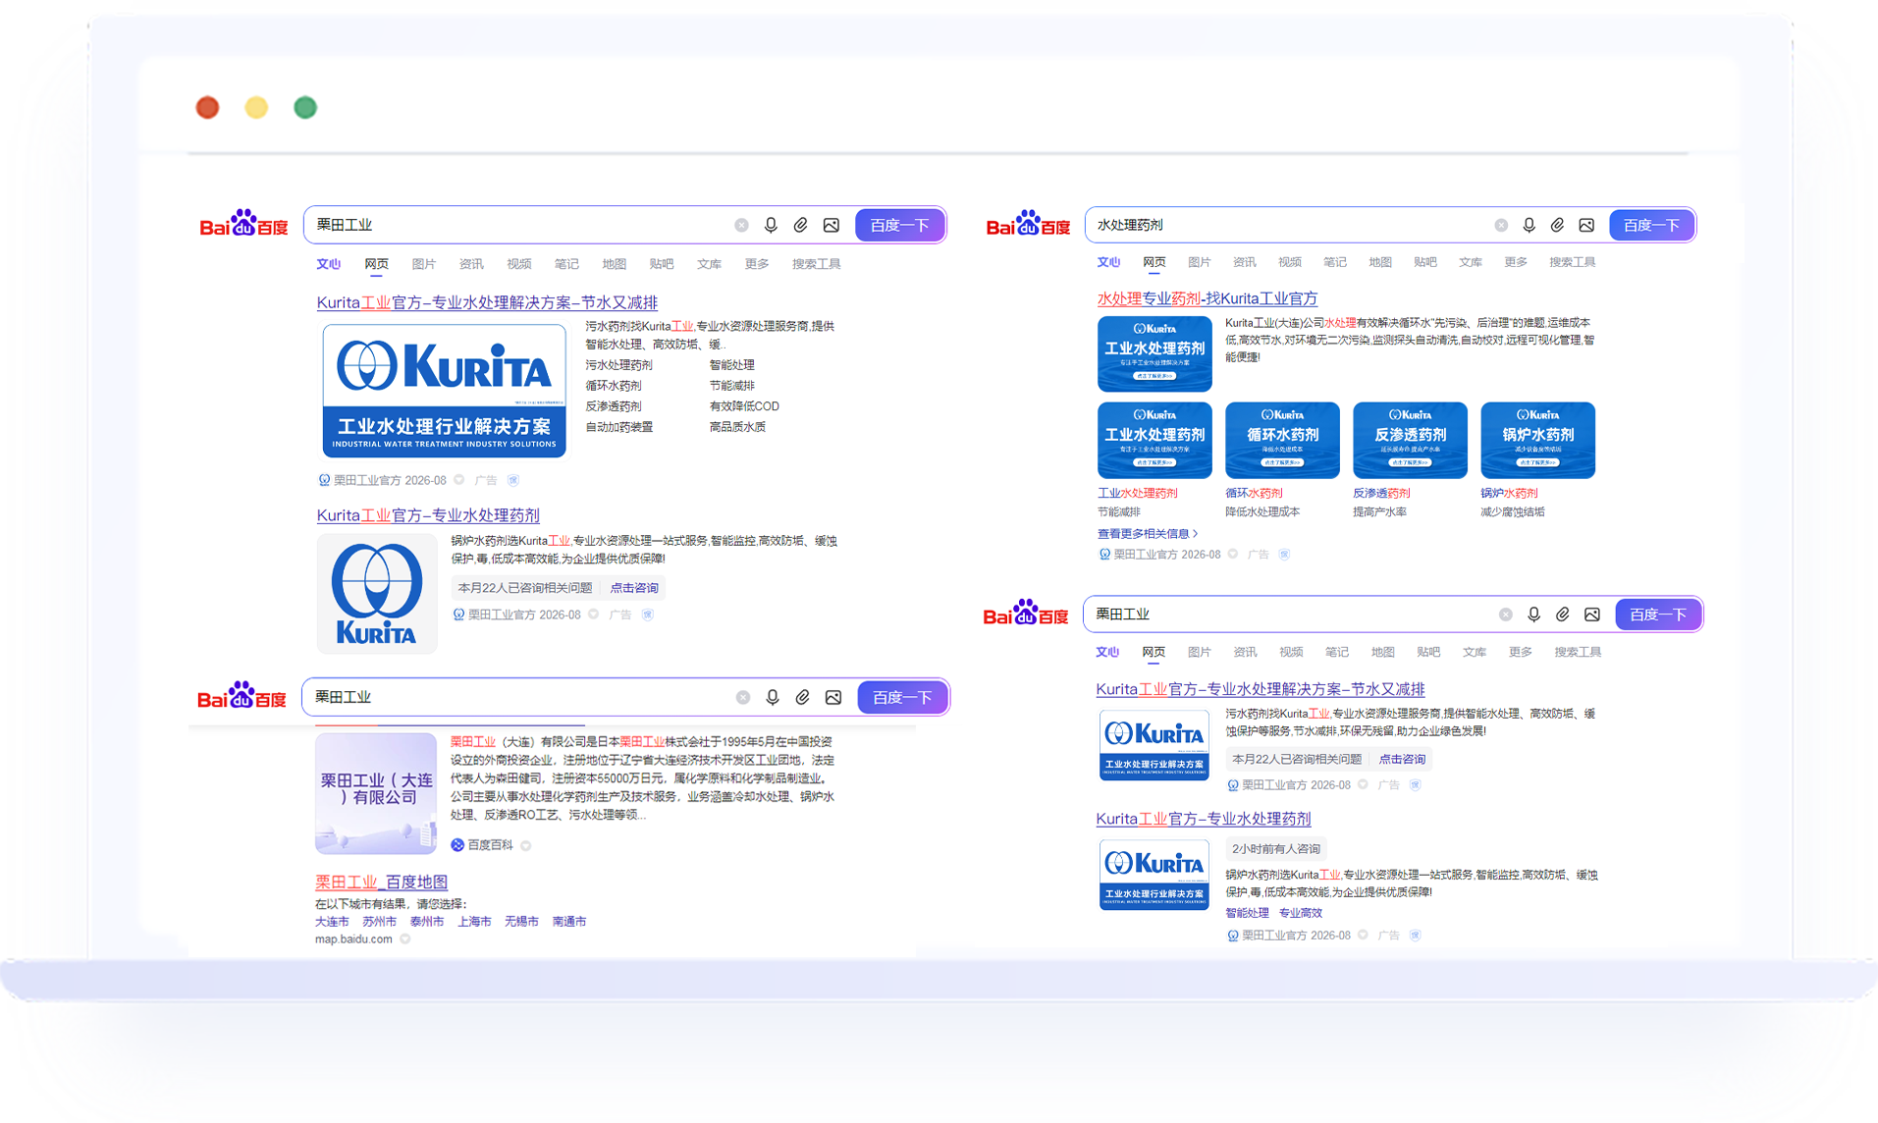Select the 地图 tab in the 水处理药剂 panel

[x=1380, y=262]
